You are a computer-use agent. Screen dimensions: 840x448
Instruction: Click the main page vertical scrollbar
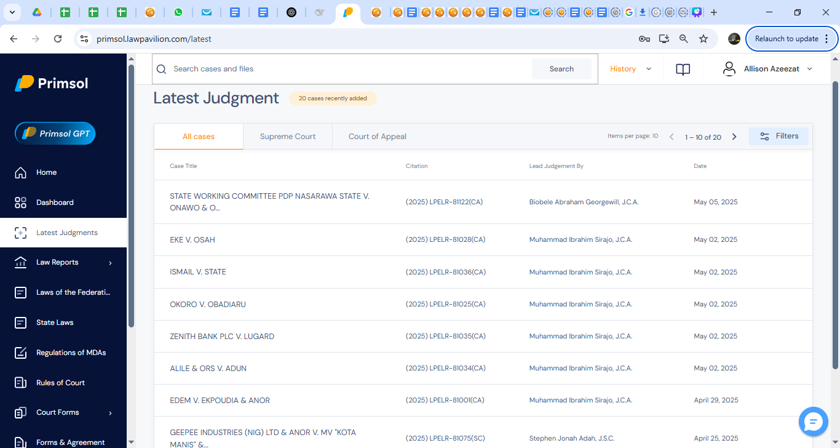pyautogui.click(x=835, y=225)
